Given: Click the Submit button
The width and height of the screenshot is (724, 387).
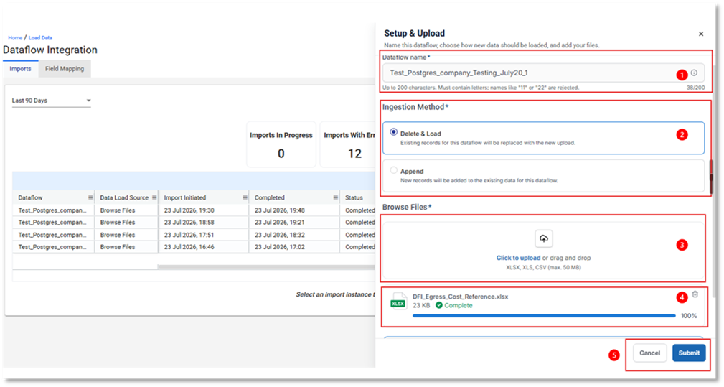Looking at the screenshot, I should click(x=689, y=353).
